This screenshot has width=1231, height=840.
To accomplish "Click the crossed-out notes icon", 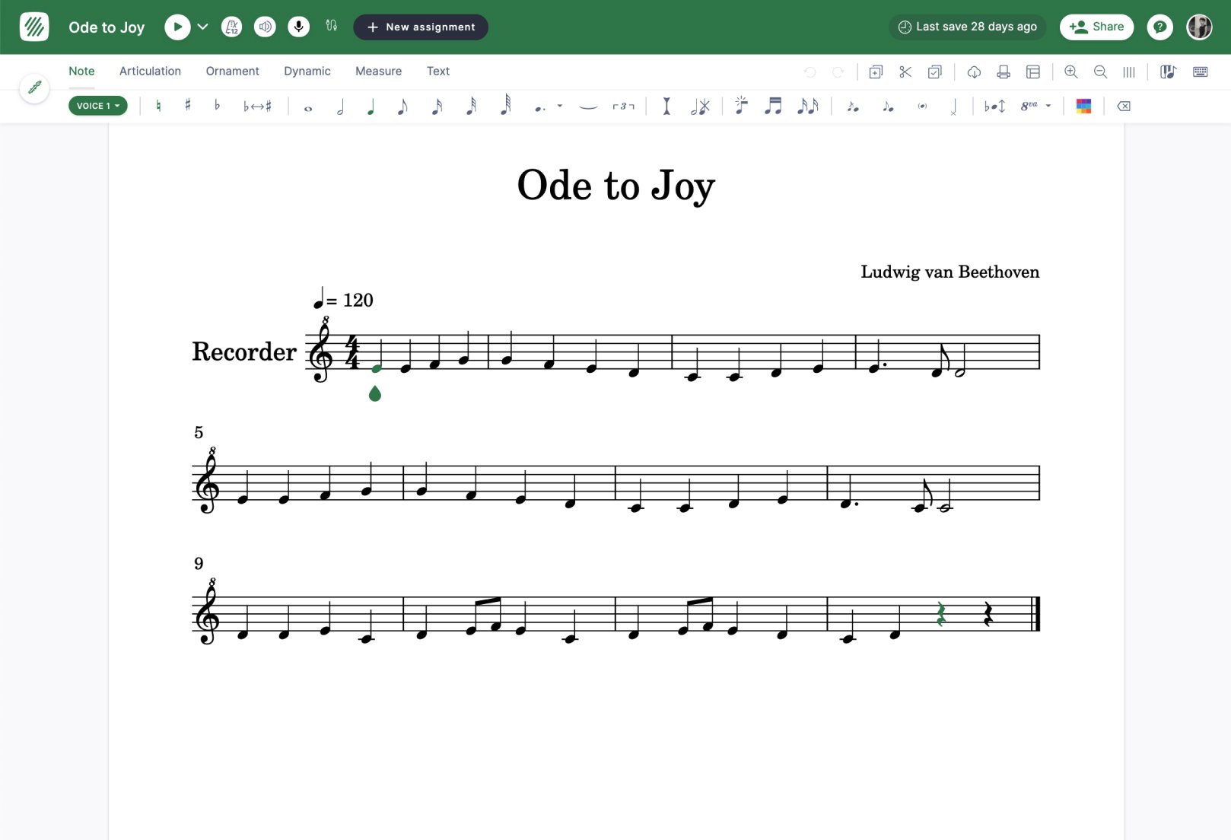I will click(700, 107).
